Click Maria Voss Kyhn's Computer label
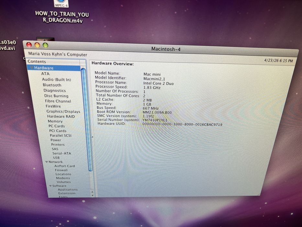Image resolution: width=302 pixels, height=227 pixels. (58, 54)
